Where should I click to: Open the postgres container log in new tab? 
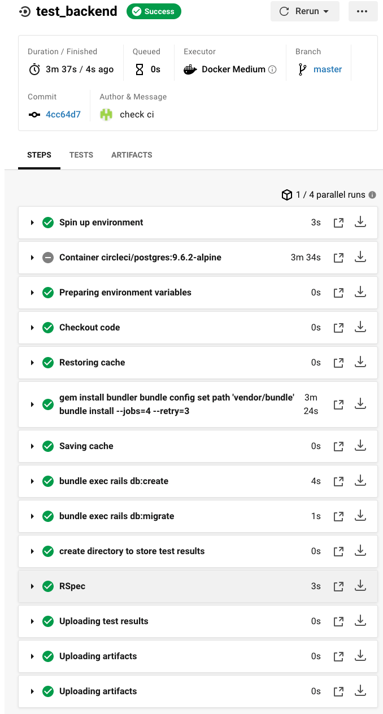[x=338, y=258]
